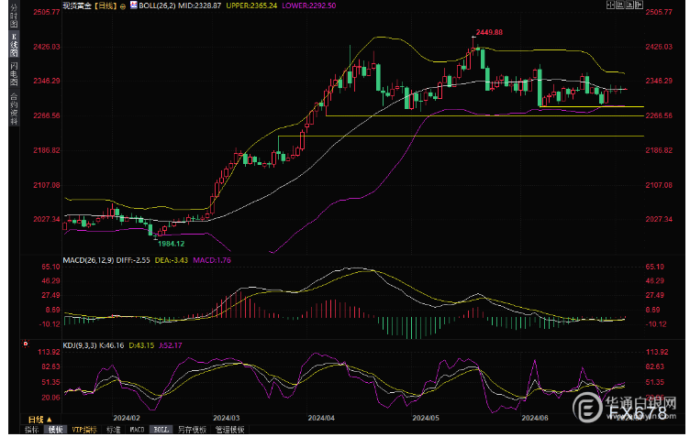
Task: Open 管理模板 to manage templates
Action: pyautogui.click(x=229, y=429)
